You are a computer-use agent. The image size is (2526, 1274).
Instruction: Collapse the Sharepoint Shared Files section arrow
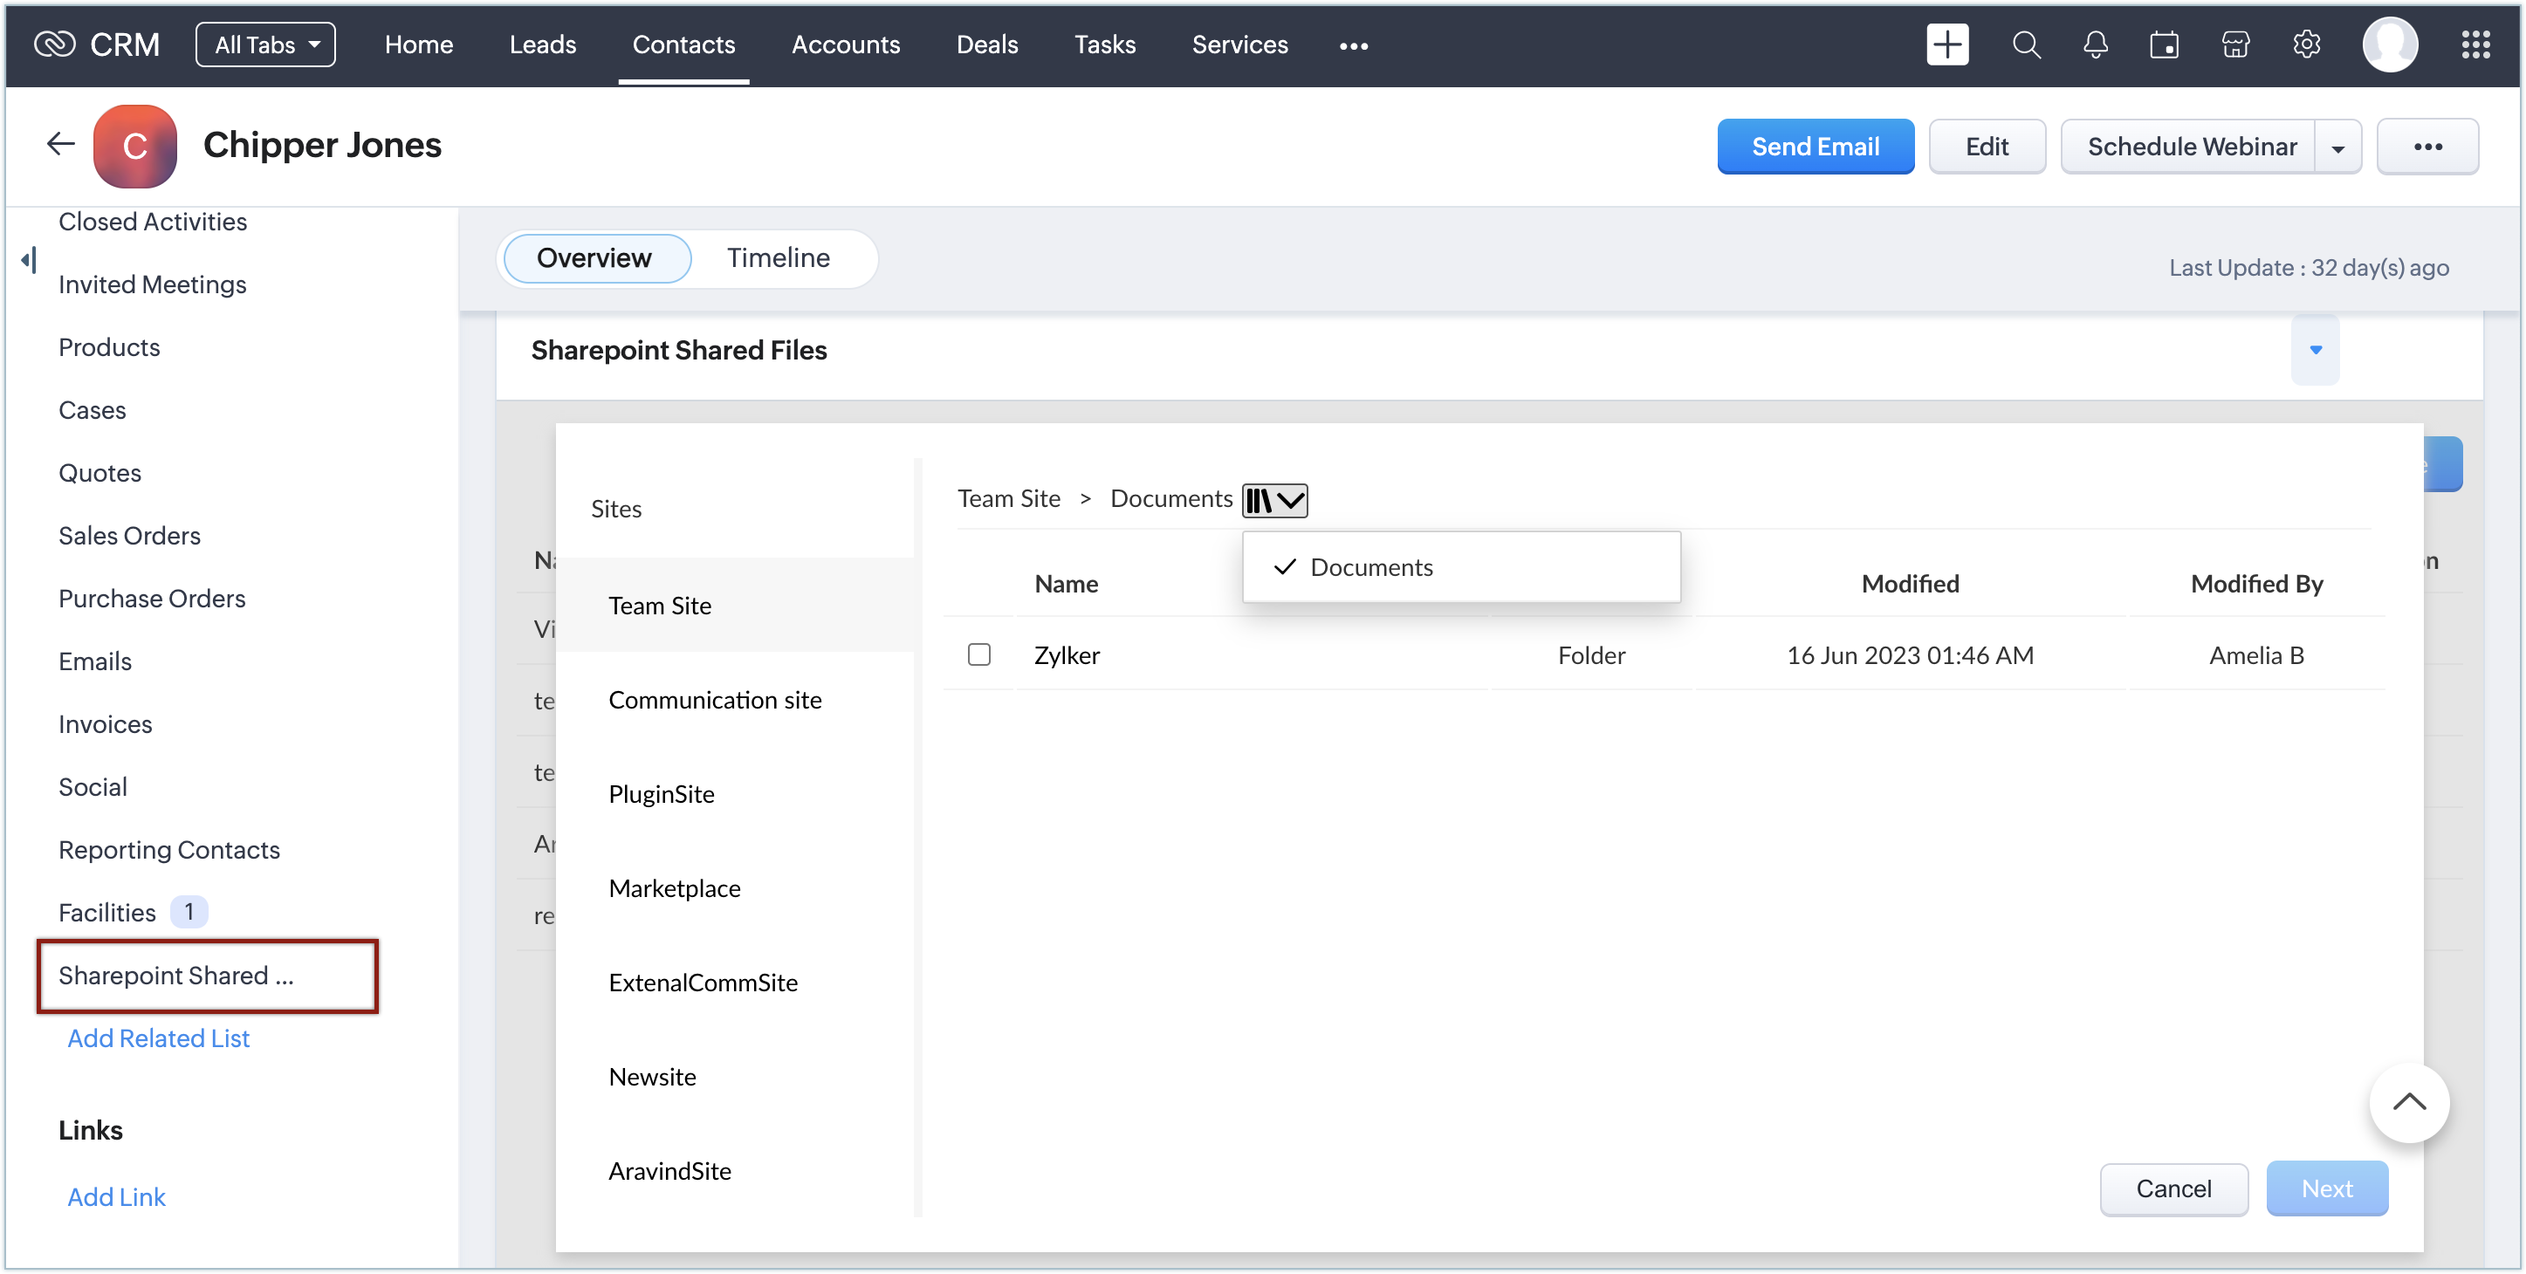(x=2315, y=350)
